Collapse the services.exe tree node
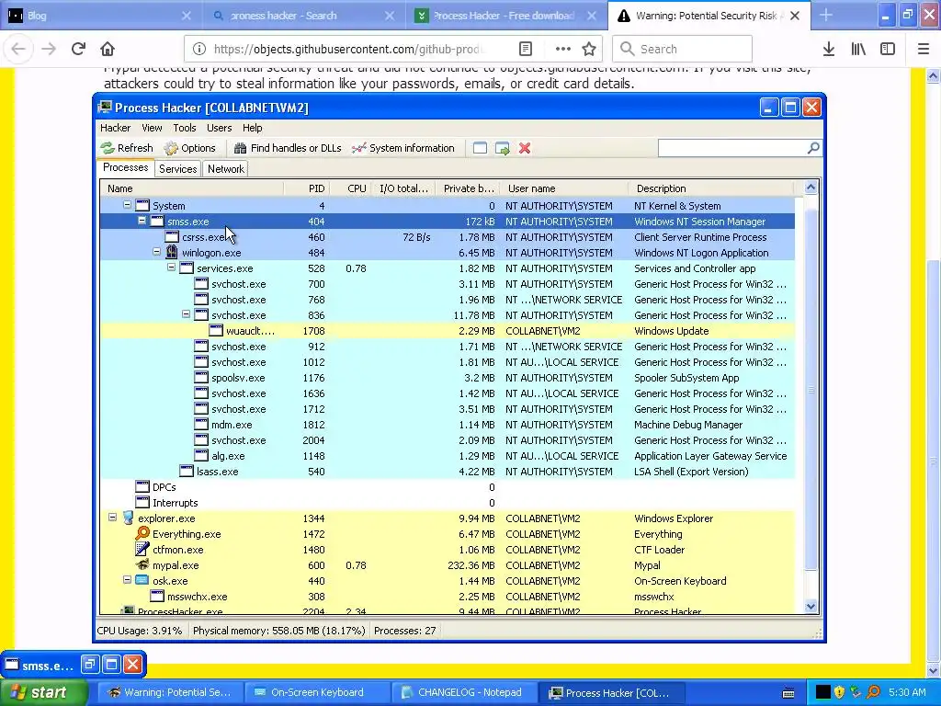 [x=171, y=268]
